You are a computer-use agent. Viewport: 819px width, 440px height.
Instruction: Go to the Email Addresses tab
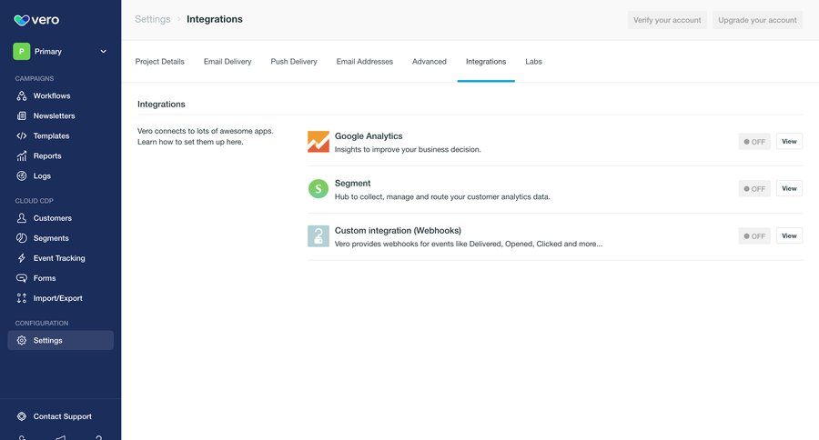[365, 62]
